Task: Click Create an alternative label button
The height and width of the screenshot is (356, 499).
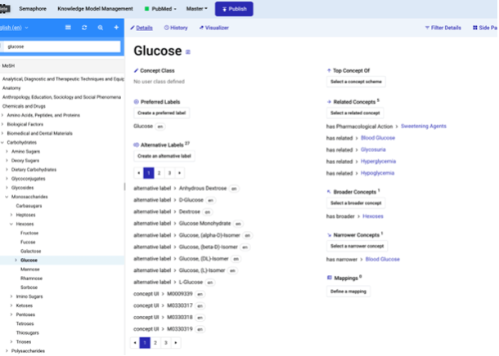Action: click(164, 156)
